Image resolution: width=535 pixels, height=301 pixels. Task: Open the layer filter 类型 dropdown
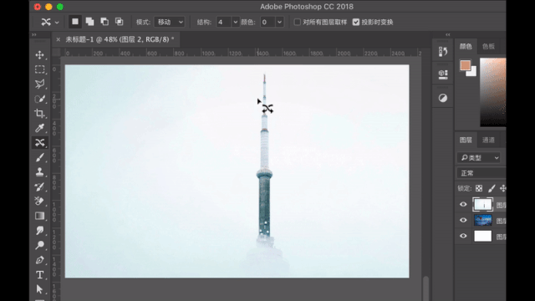[x=479, y=158]
